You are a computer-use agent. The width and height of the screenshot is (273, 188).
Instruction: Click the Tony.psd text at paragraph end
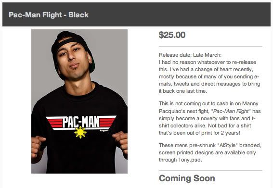[190, 160]
